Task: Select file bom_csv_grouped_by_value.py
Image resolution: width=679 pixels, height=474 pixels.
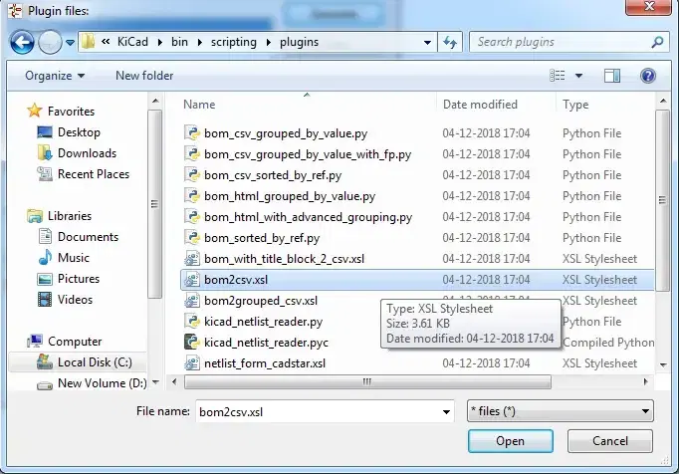Action: coord(286,133)
